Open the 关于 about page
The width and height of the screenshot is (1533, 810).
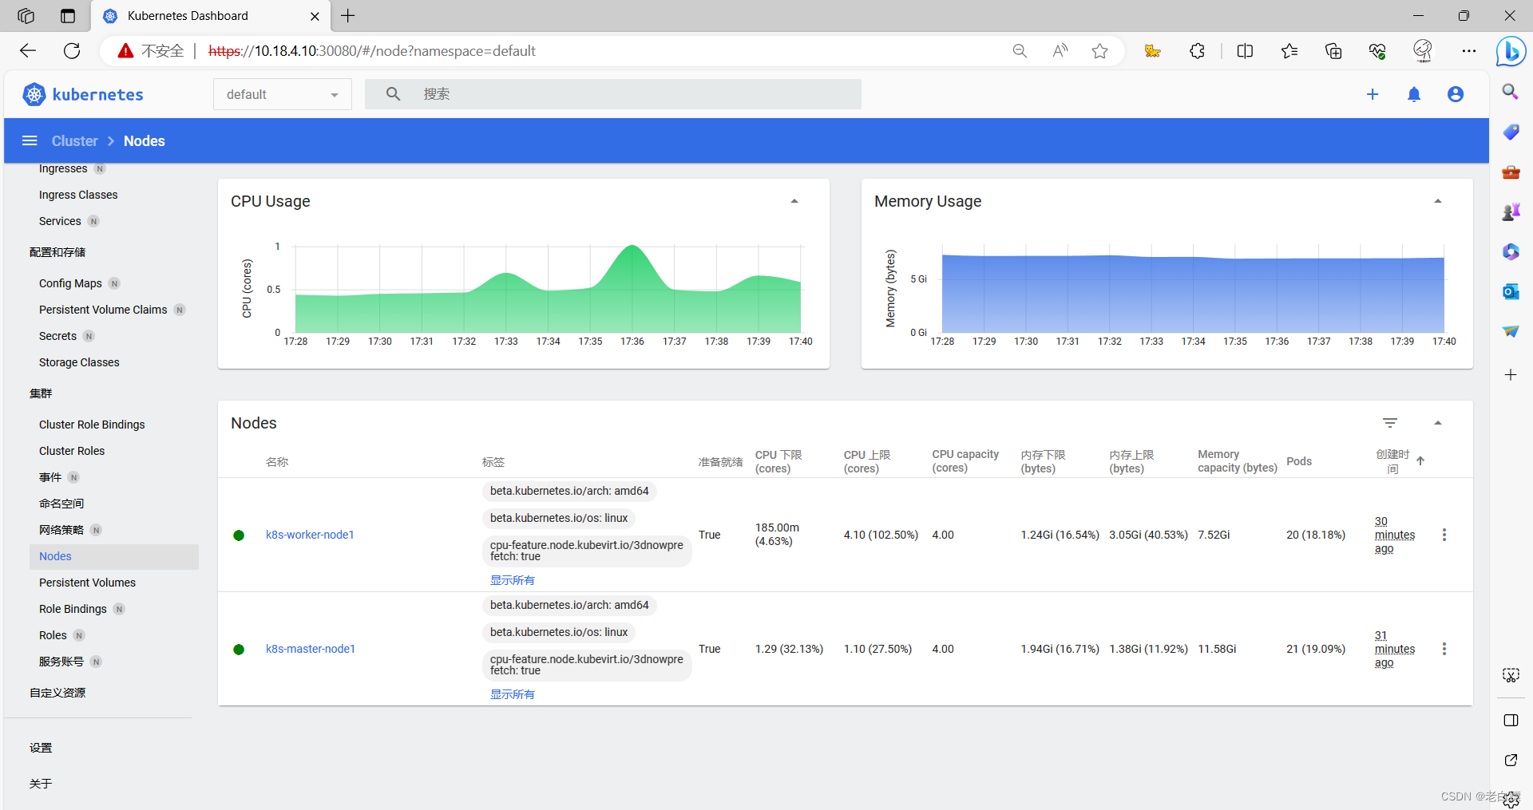(x=41, y=784)
